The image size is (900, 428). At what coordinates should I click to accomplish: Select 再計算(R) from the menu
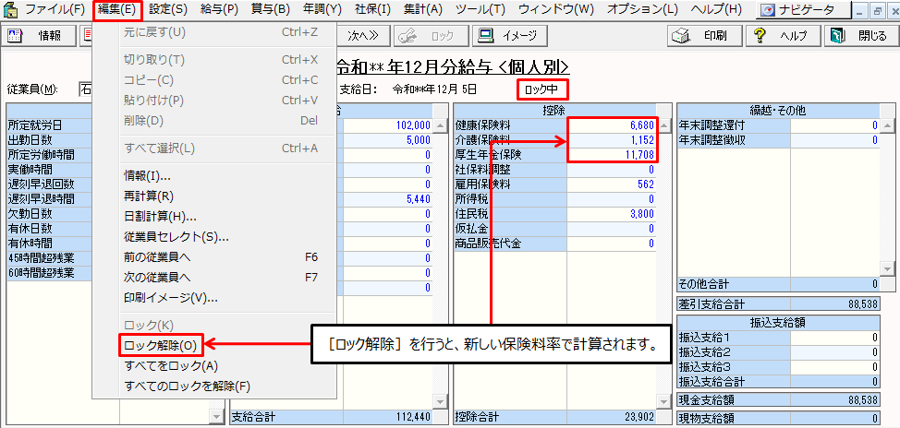click(149, 196)
